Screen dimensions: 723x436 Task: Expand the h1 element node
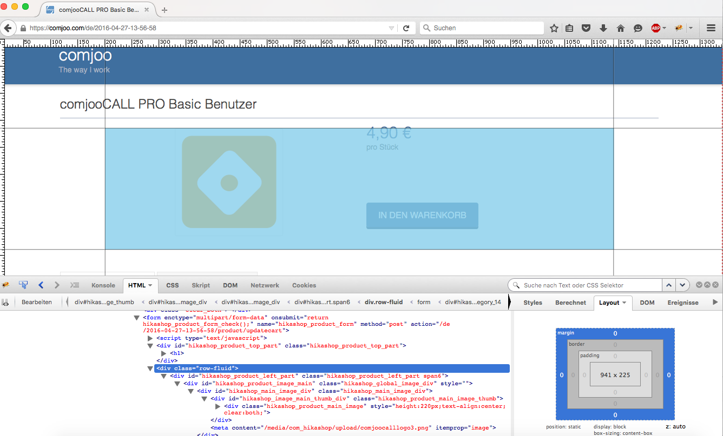(x=165, y=353)
